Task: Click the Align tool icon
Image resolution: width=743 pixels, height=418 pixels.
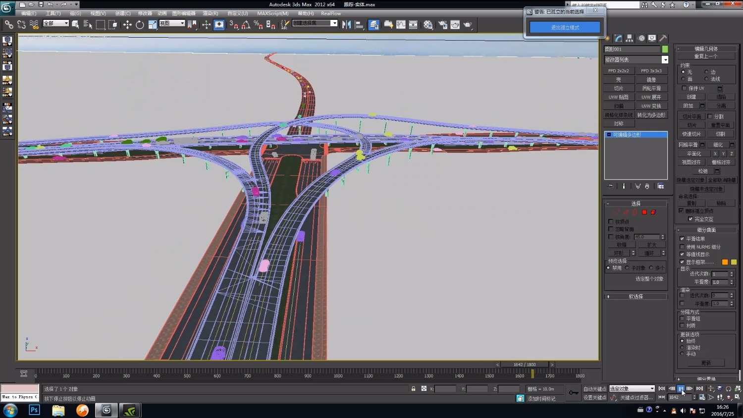Action: click(x=359, y=24)
